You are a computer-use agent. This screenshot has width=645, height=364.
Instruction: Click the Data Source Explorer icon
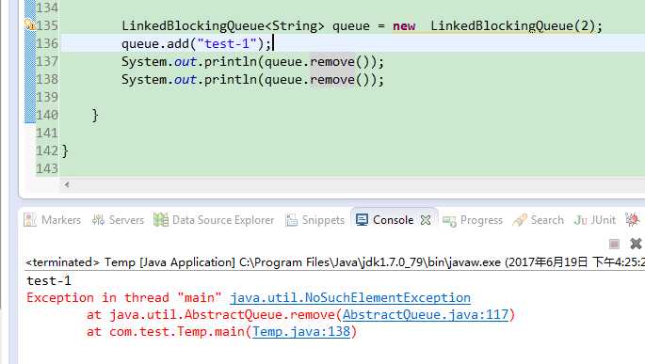161,220
